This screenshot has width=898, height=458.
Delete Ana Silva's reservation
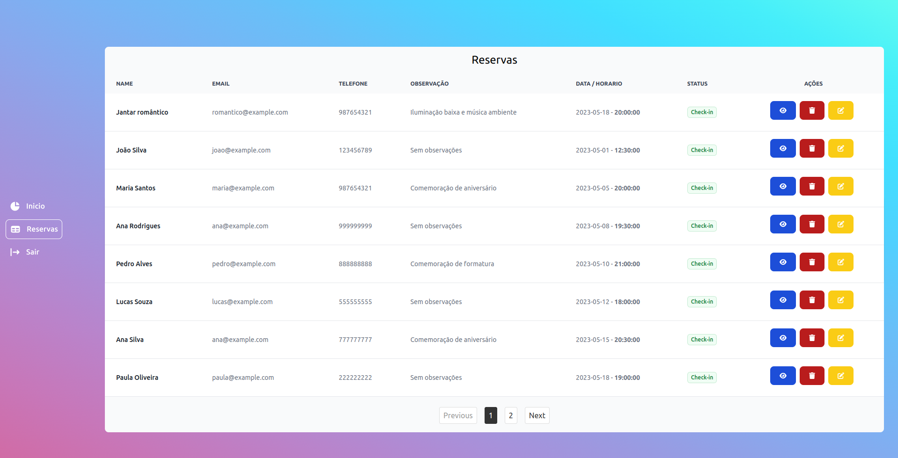[x=812, y=338]
